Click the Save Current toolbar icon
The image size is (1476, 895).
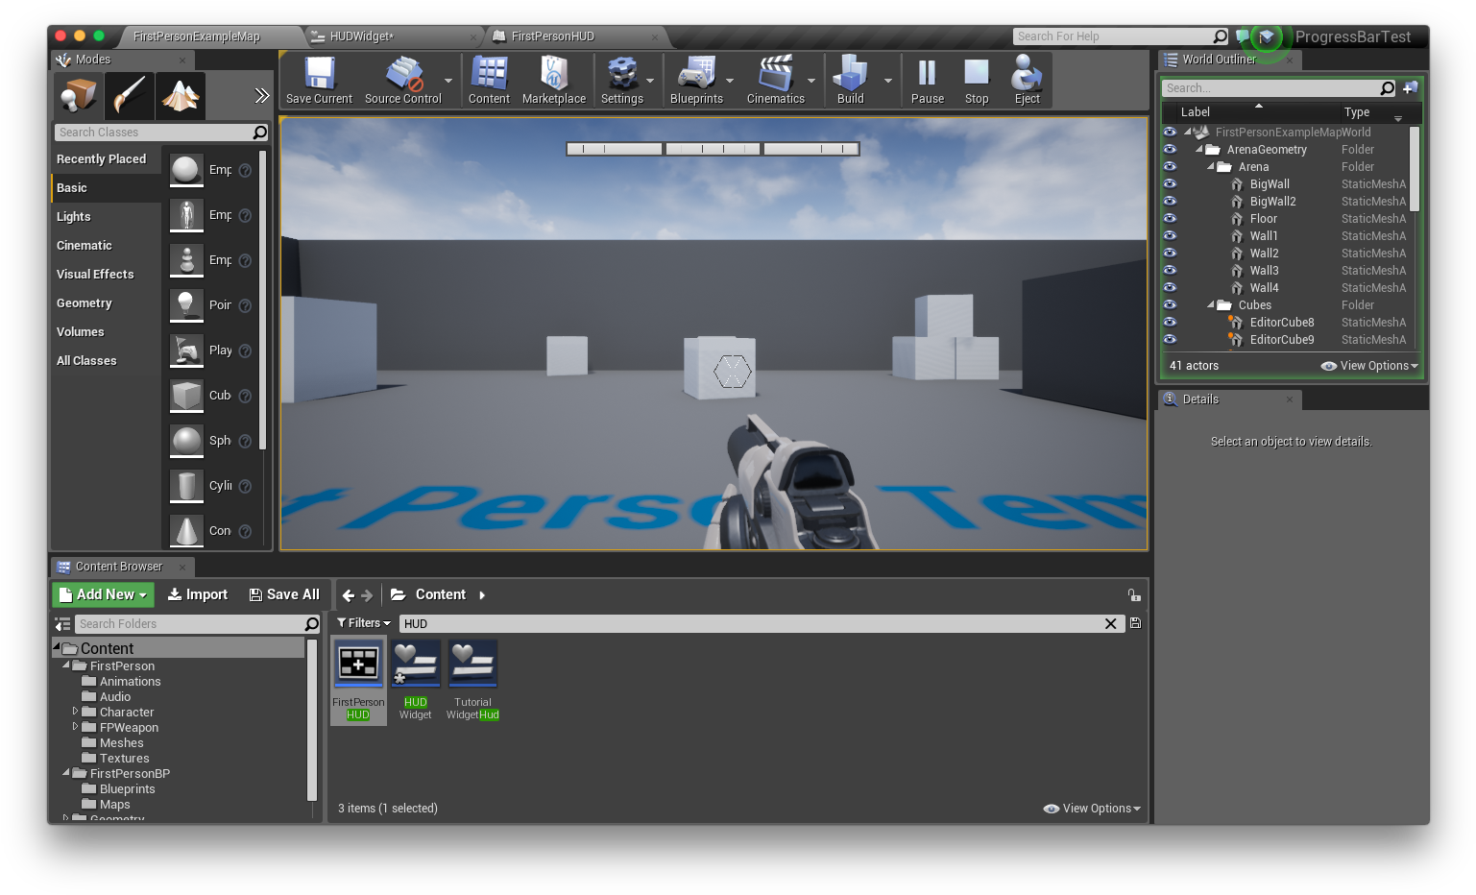point(319,75)
